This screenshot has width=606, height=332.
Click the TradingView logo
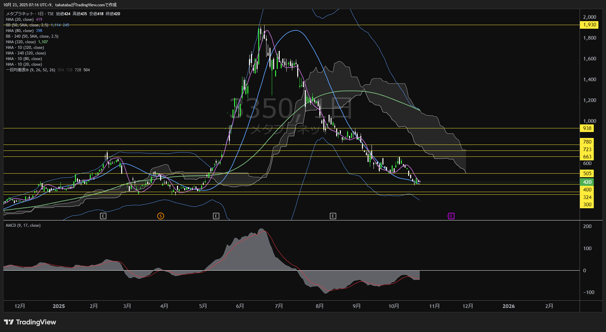coord(30,322)
